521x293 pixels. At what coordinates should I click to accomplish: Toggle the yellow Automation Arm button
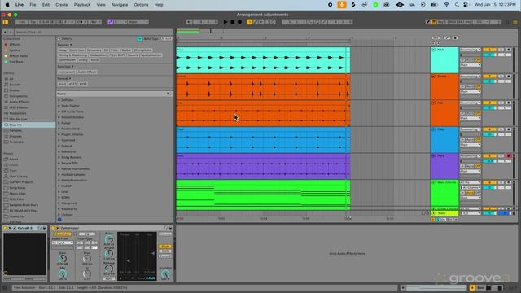[x=250, y=22]
